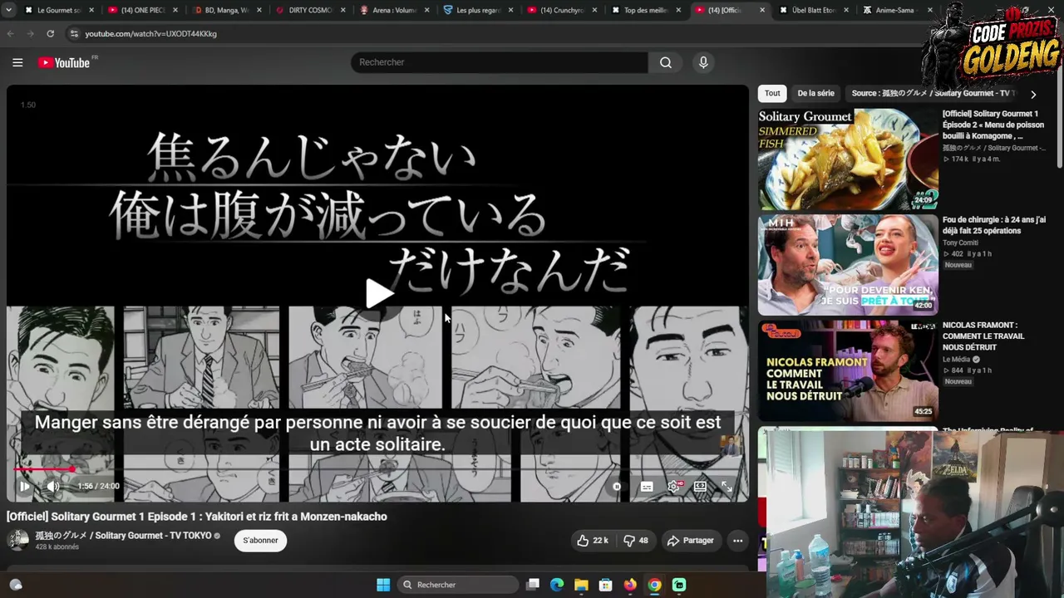
Task: Start voice search with the microphone icon
Action: (x=703, y=62)
